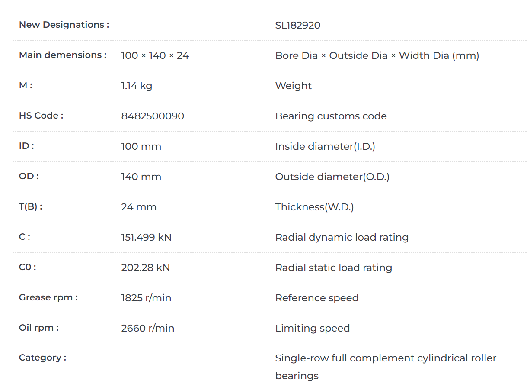The width and height of the screenshot is (527, 390).
Task: Select the 202.28 kN static load value
Action: point(146,268)
